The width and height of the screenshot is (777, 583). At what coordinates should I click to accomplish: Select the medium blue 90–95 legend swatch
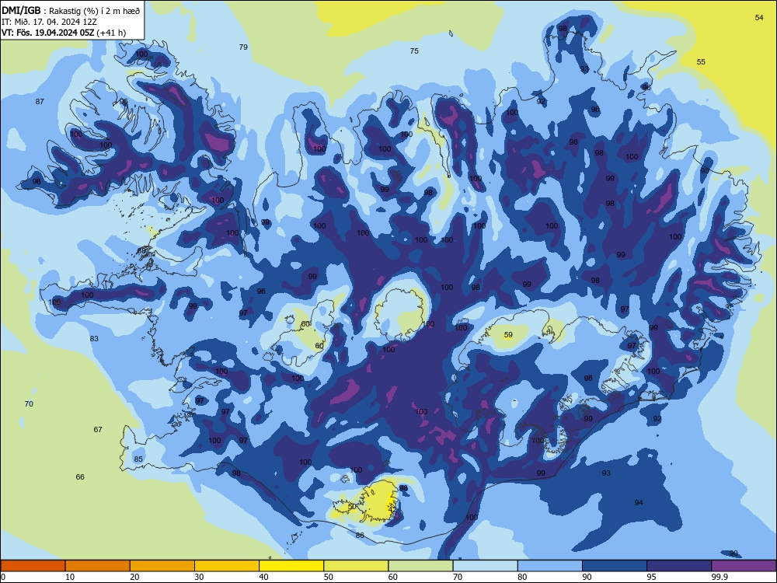coord(615,566)
